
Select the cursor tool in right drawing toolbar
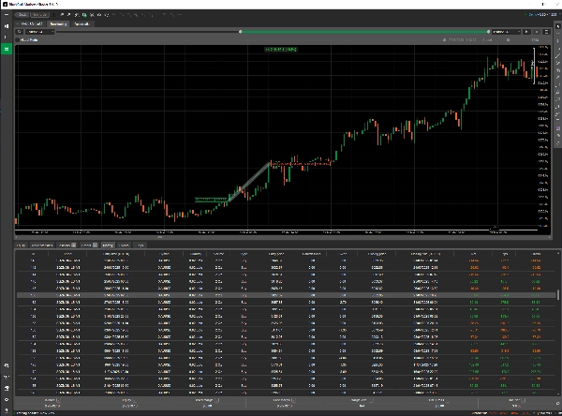(557, 26)
